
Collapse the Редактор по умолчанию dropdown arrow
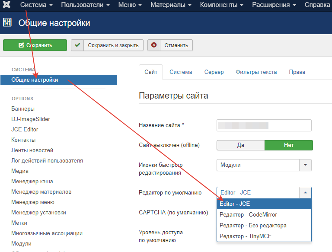[305, 193]
